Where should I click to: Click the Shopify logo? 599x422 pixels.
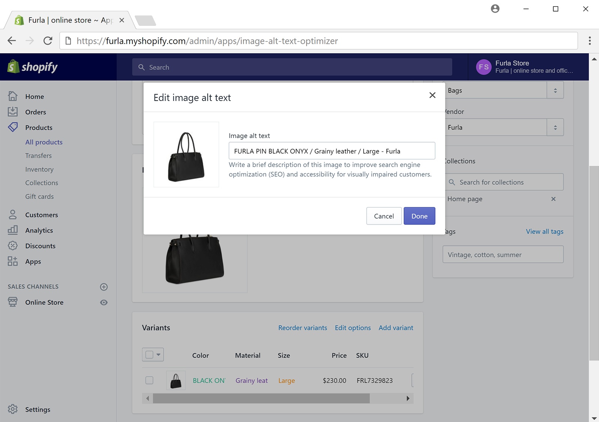tap(33, 67)
